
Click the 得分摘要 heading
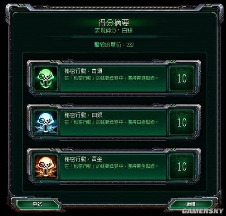tap(114, 23)
